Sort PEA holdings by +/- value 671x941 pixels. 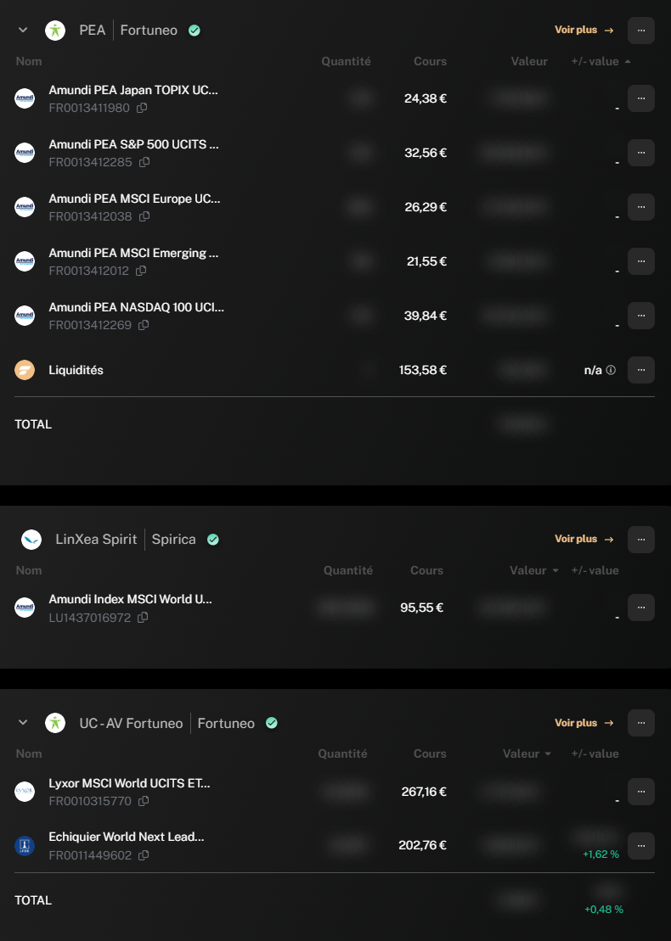pyautogui.click(x=601, y=61)
